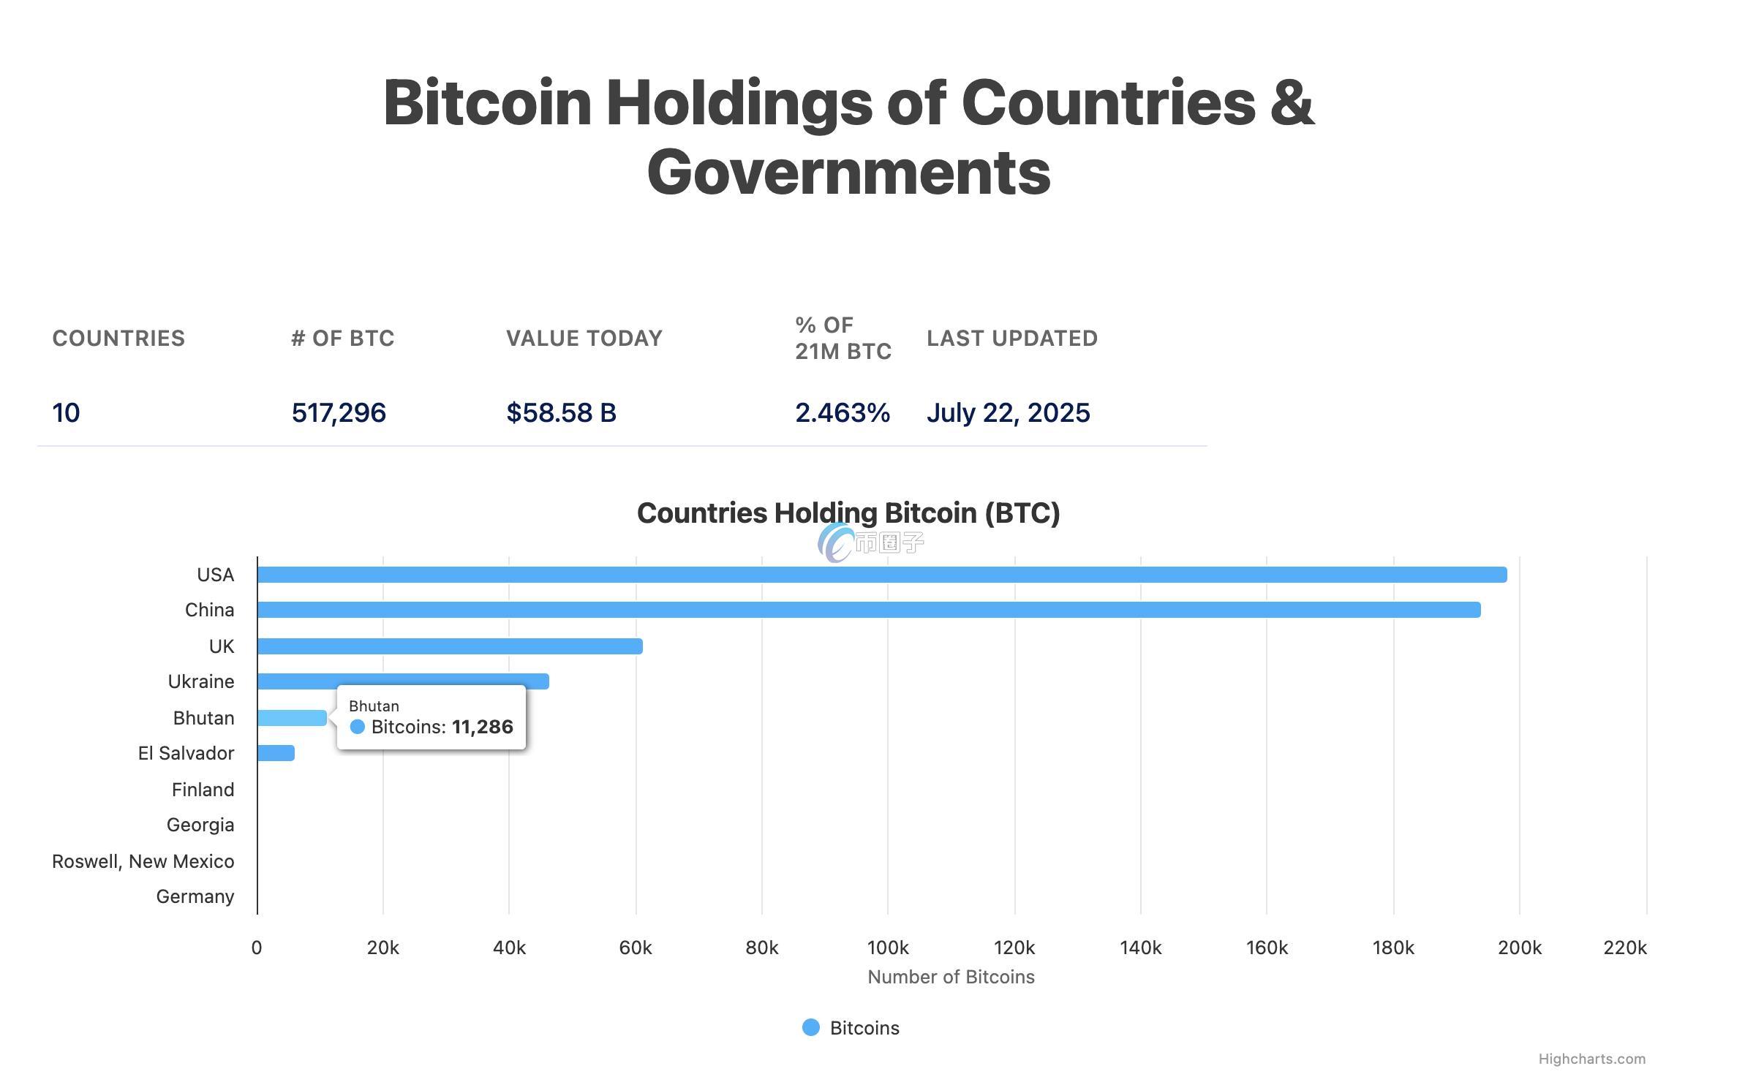1745x1085 pixels.
Task: Select the USA bar in chart
Action: point(882,575)
